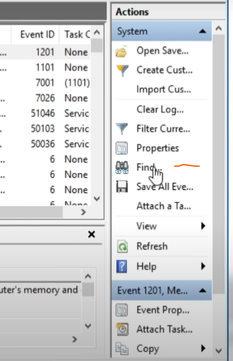Click the Create Custom View funnel icon
This screenshot has height=361, width=233.
tap(122, 70)
